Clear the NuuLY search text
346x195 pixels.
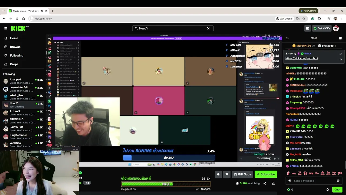tap(208, 28)
